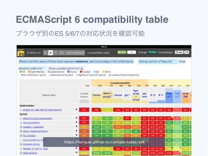Click the spread operator importance circle
The height and width of the screenshot is (156, 208).
[x=21, y=127]
